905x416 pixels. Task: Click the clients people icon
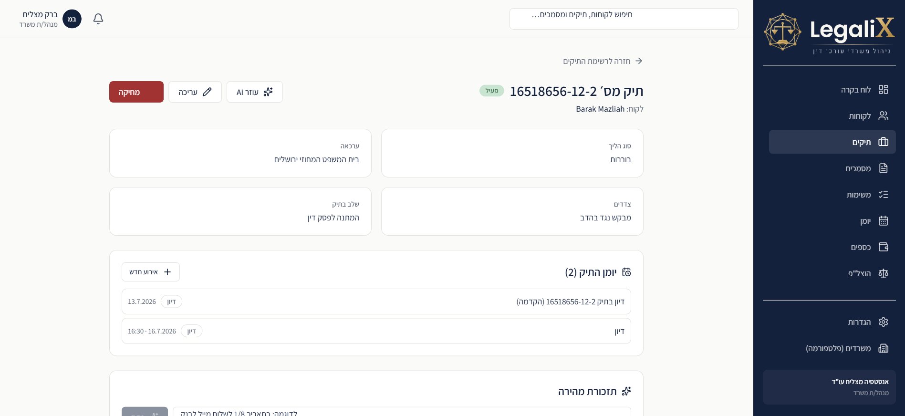coord(883,116)
